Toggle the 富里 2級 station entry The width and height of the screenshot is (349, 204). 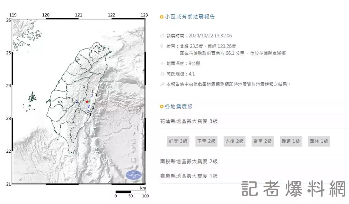coord(262,141)
